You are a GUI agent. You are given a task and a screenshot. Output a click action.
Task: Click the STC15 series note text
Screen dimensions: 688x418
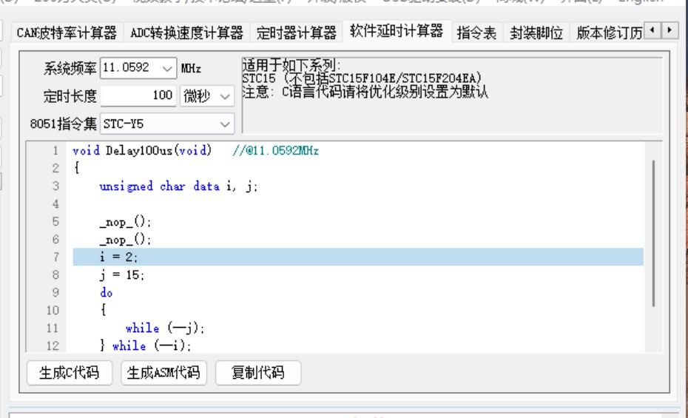[362, 78]
